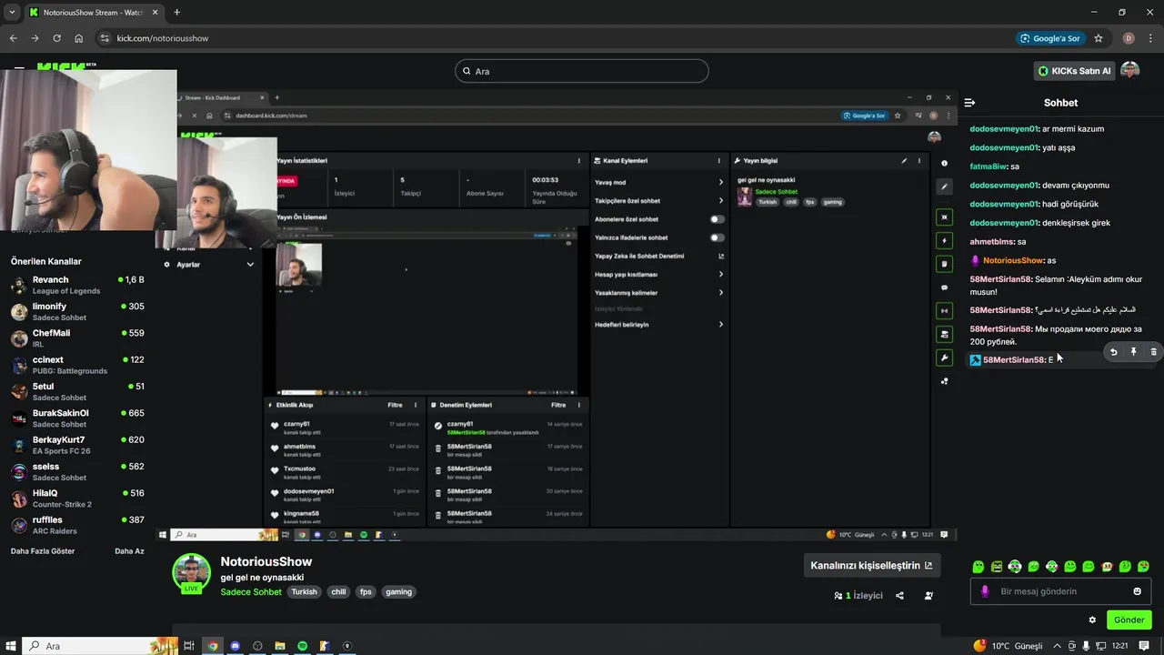Show hidden system tray icons
1164x655 pixels.
(1059, 646)
